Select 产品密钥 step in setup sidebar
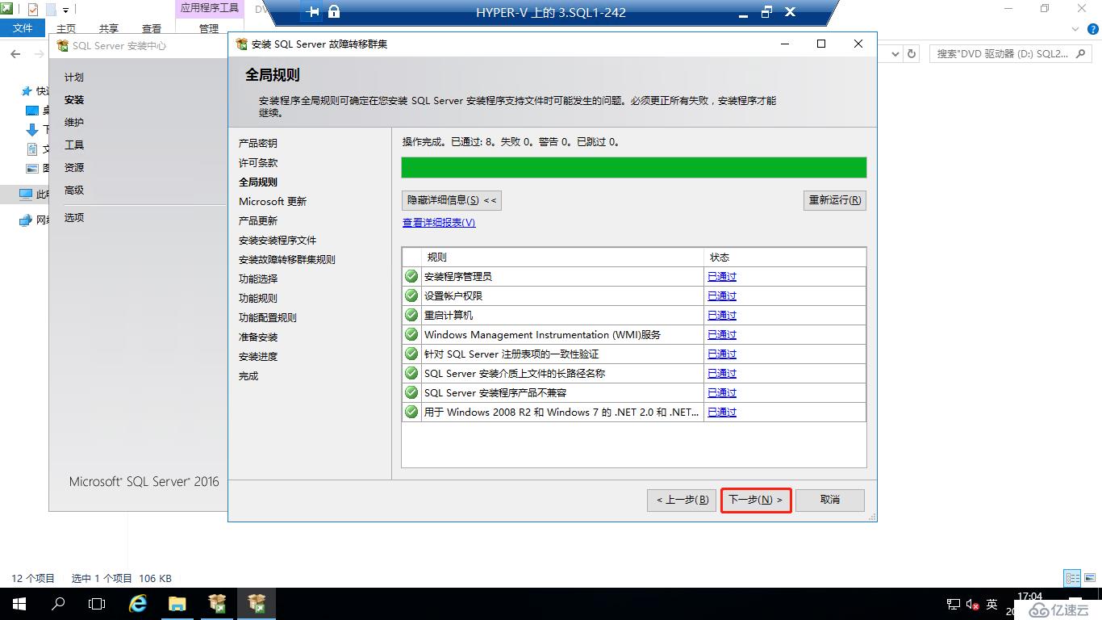The height and width of the screenshot is (620, 1102). (258, 143)
